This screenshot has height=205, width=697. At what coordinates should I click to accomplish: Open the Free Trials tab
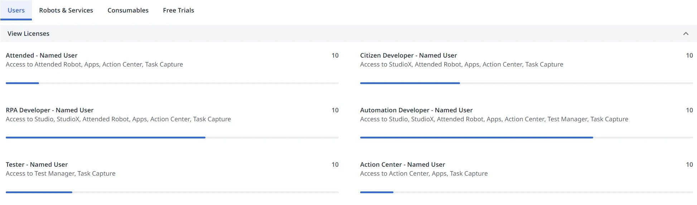pyautogui.click(x=178, y=10)
